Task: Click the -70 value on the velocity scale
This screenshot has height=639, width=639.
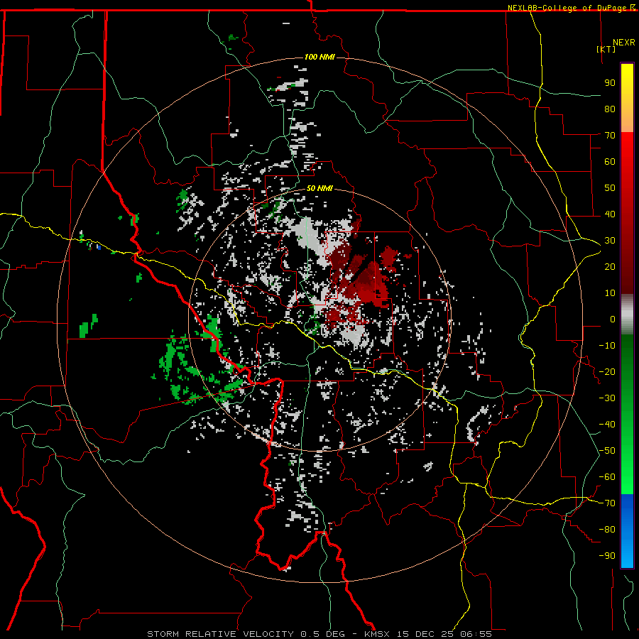Action: [x=607, y=503]
